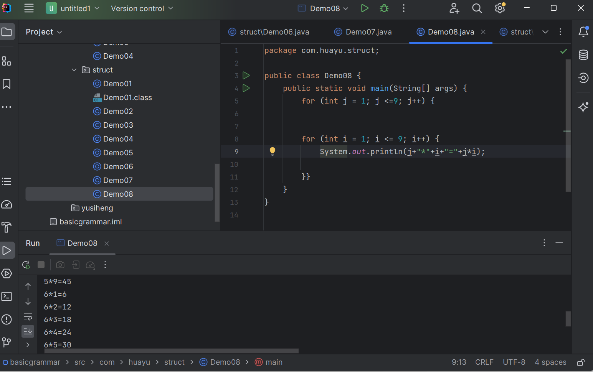The image size is (593, 372).
Task: Click the light bulb quick-fix icon
Action: (x=273, y=151)
